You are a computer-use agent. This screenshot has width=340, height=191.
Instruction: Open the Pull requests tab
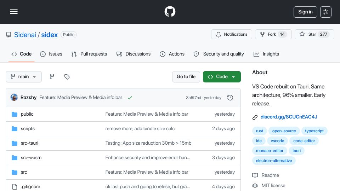89,54
